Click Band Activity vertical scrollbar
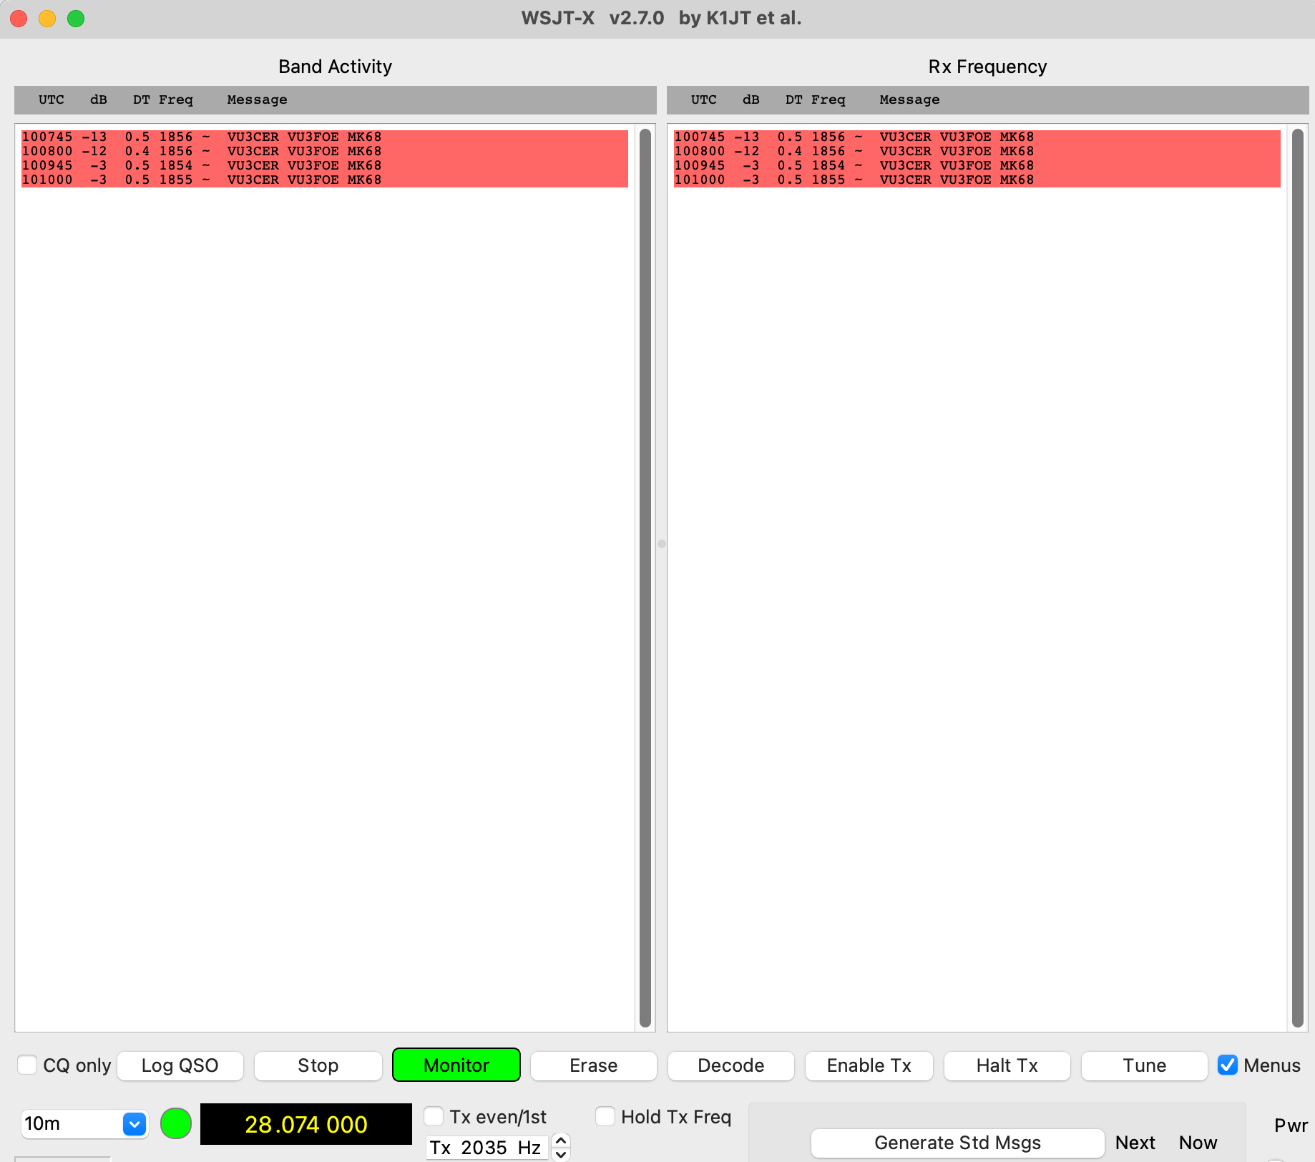The width and height of the screenshot is (1315, 1162). pos(645,577)
